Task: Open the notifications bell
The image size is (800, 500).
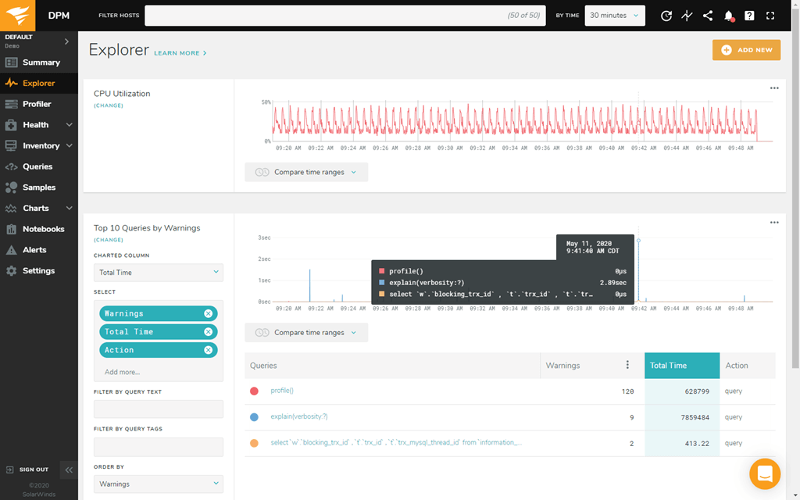Action: click(728, 15)
